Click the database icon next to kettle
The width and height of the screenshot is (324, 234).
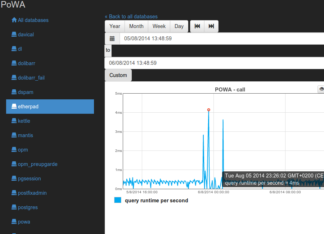tap(14, 121)
